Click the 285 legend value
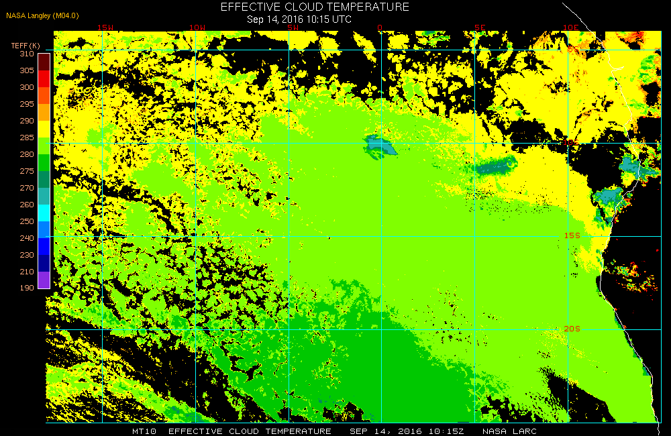Image resolution: width=671 pixels, height=436 pixels. 27,138
